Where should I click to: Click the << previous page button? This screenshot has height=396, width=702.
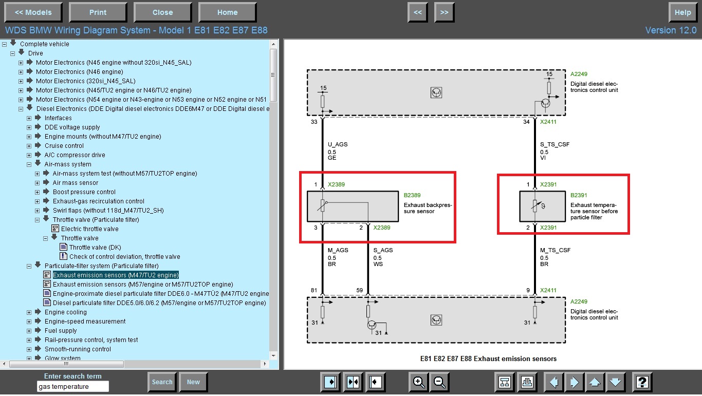click(418, 12)
